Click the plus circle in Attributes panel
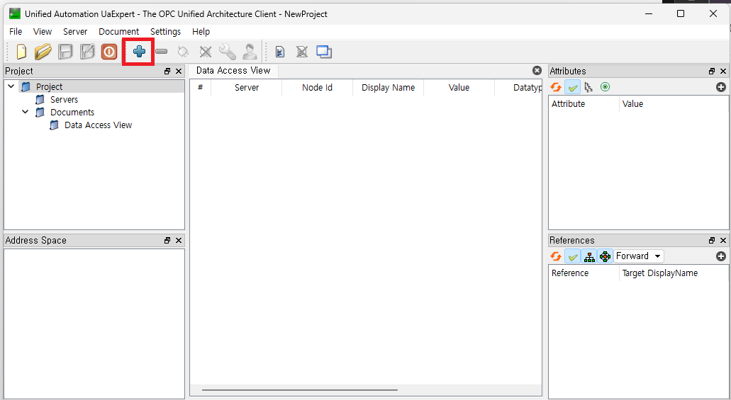This screenshot has height=400, width=731. pos(721,87)
